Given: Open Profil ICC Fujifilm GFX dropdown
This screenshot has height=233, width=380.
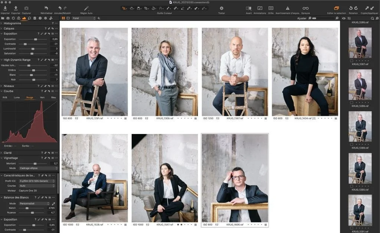Looking at the screenshot, I should pyautogui.click(x=37, y=181).
